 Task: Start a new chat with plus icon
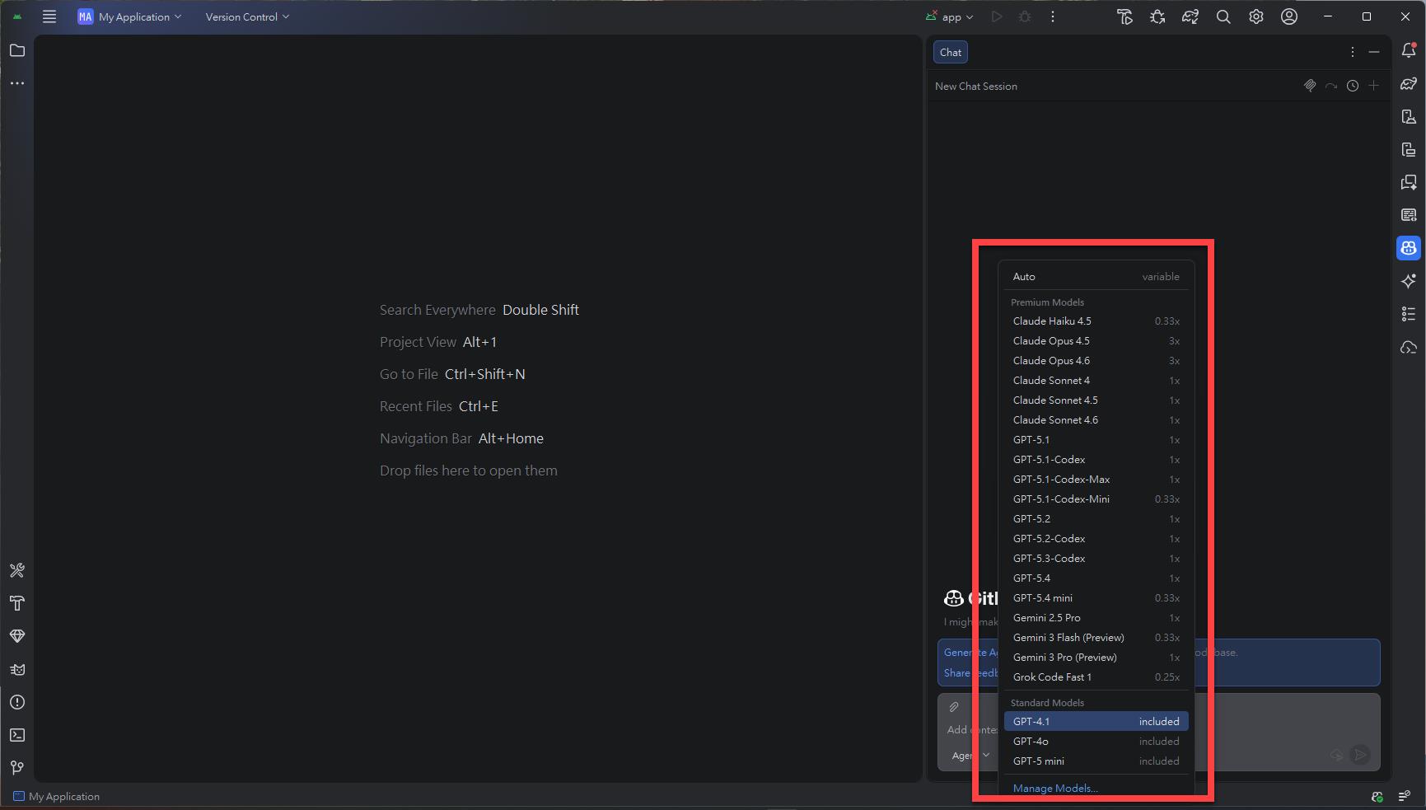(1373, 86)
